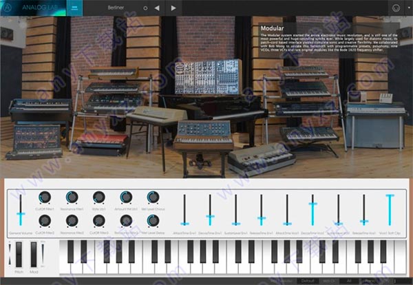The width and height of the screenshot is (413, 285).
Task: Select the grey organ on the floor
Action: (x=261, y=158)
